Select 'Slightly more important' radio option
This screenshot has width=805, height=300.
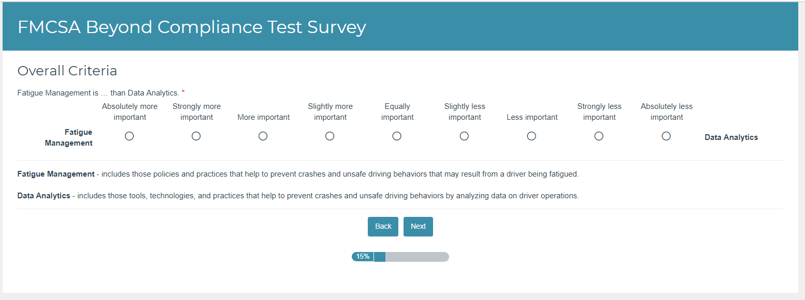[330, 136]
